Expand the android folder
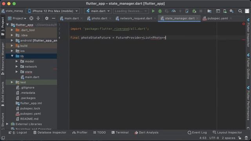Image resolution: width=251 pixels, height=141 pixels. [x=12, y=40]
